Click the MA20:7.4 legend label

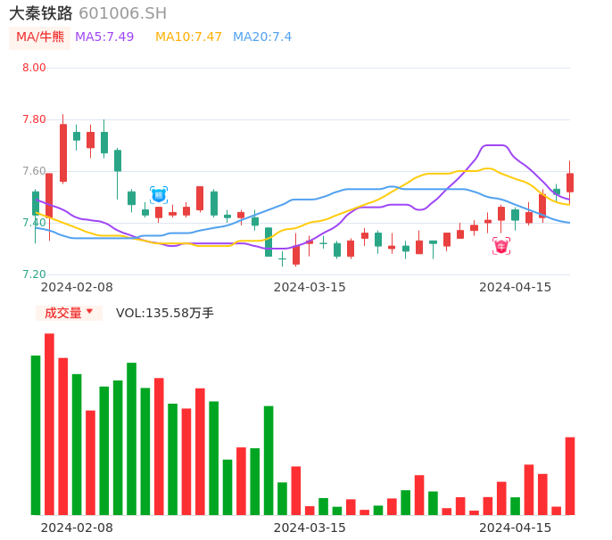pyautogui.click(x=262, y=37)
